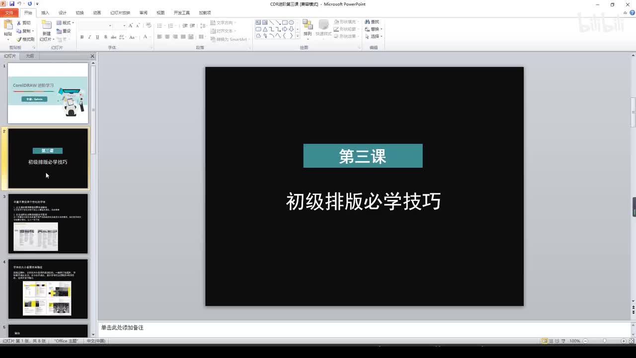Open the Layout (版式) dropdown
Viewport: 636px width, 358px height.
tap(65, 23)
